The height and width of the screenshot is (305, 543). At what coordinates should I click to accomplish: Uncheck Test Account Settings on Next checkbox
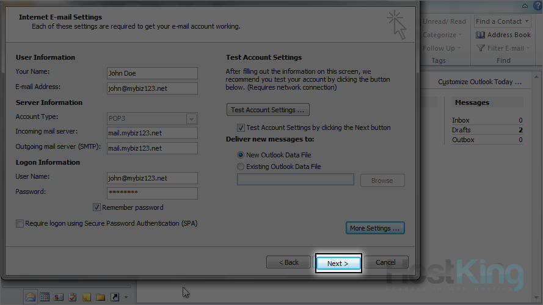point(241,128)
